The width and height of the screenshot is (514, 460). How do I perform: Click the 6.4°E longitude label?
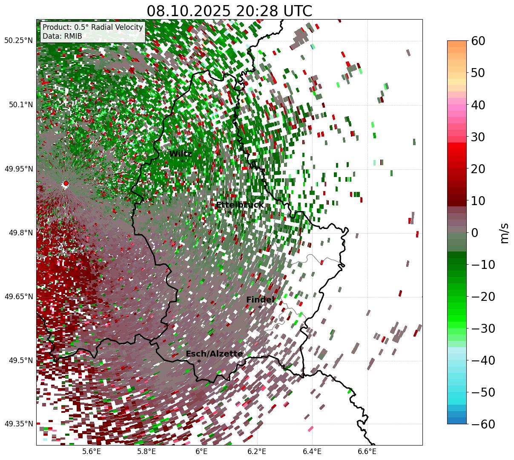312,451
